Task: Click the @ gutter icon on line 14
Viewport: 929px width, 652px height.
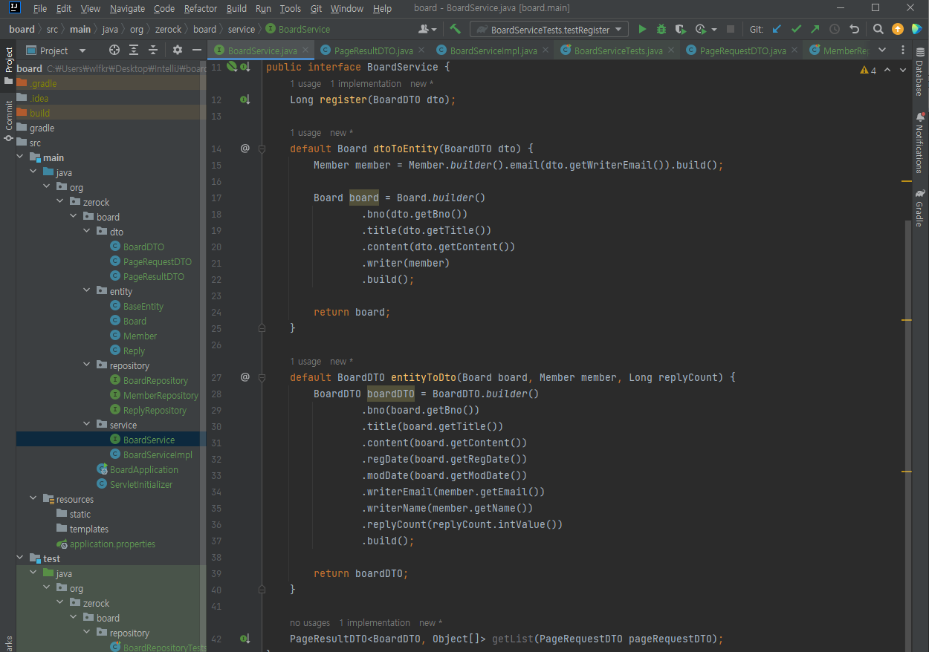Action: click(x=245, y=149)
